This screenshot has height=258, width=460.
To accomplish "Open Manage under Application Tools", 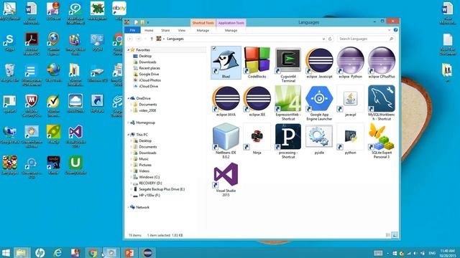I will point(231,30).
